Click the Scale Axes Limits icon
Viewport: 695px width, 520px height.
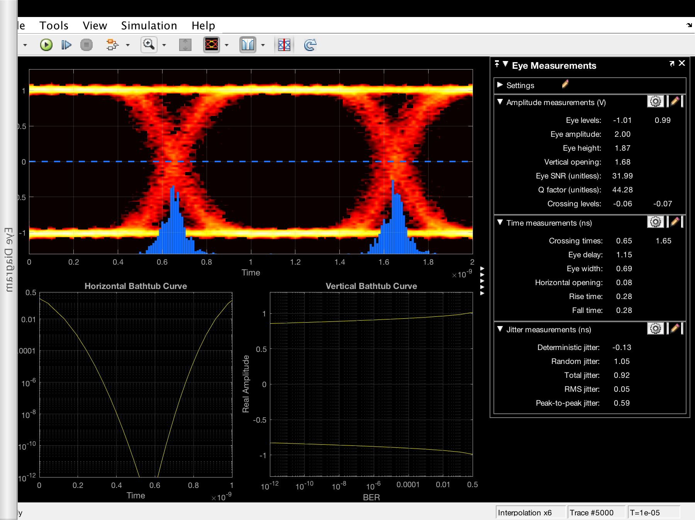point(185,45)
